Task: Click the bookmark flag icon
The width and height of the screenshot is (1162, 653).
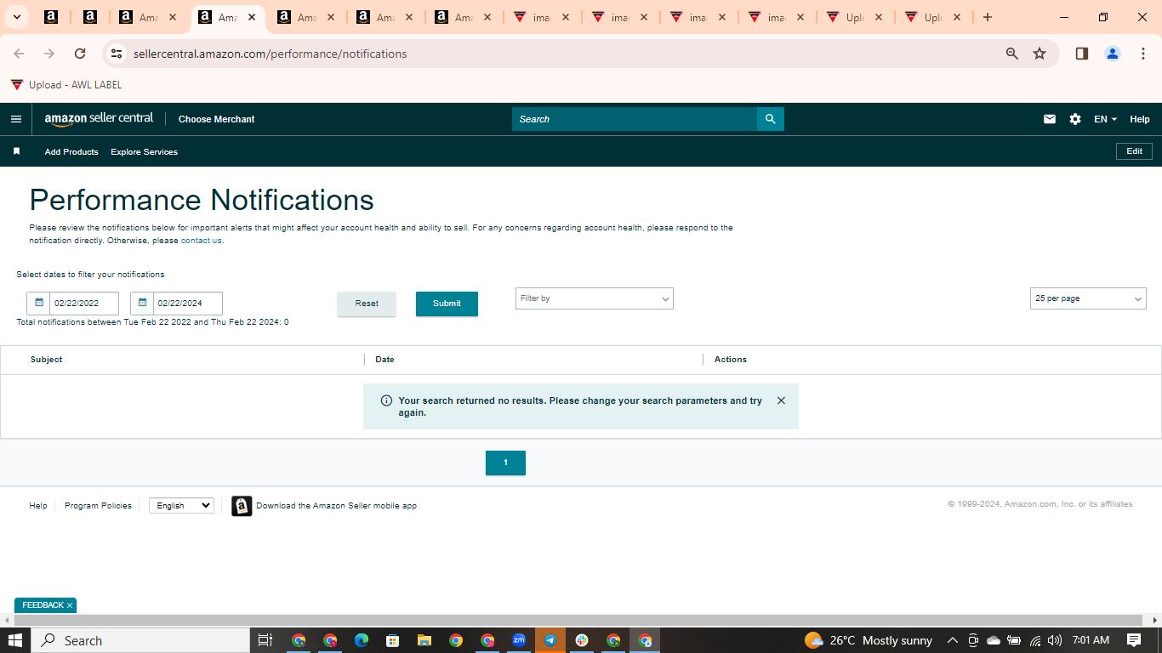Action: coord(16,151)
